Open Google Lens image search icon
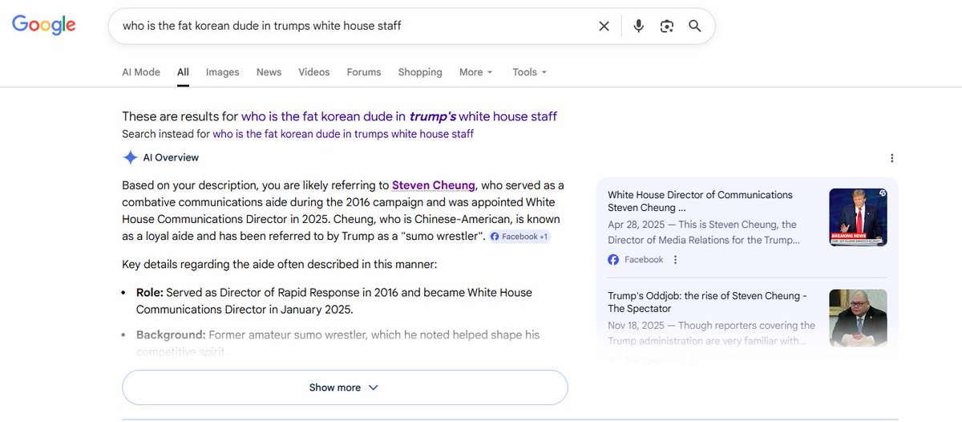962x422 pixels. tap(666, 26)
